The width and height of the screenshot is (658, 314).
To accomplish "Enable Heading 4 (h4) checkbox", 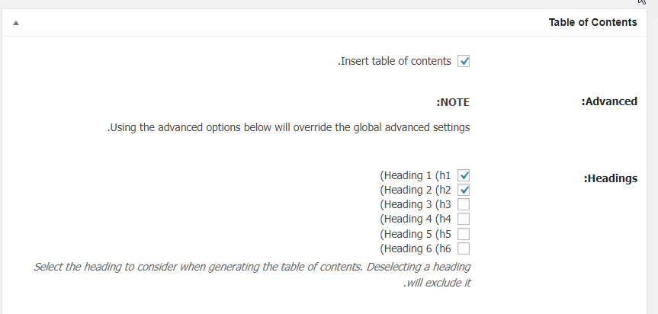I will (x=464, y=219).
